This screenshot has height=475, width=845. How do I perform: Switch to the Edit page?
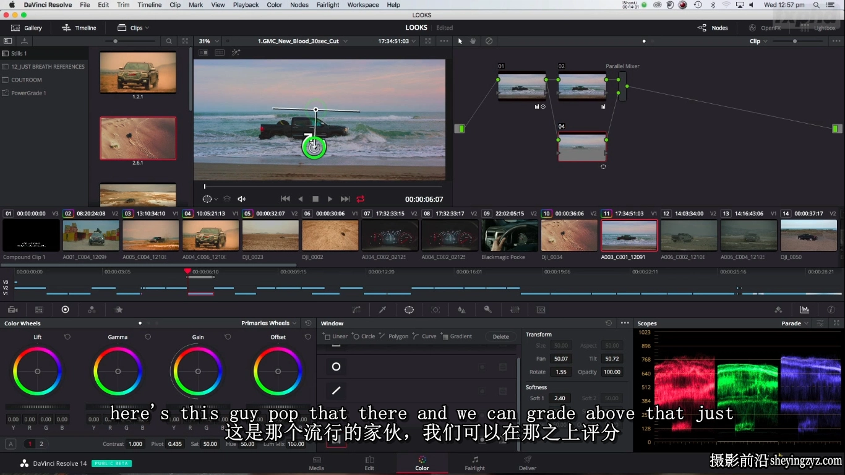[x=369, y=463]
